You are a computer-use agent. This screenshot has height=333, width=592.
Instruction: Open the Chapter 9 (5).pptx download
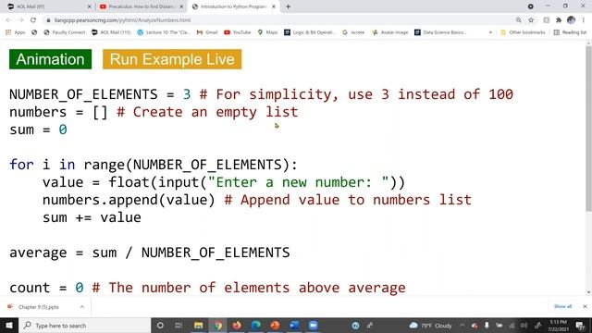tap(38, 307)
